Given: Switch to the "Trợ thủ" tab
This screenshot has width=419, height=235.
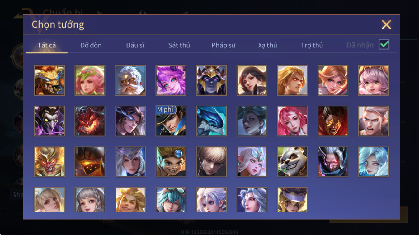Looking at the screenshot, I should pos(312,45).
